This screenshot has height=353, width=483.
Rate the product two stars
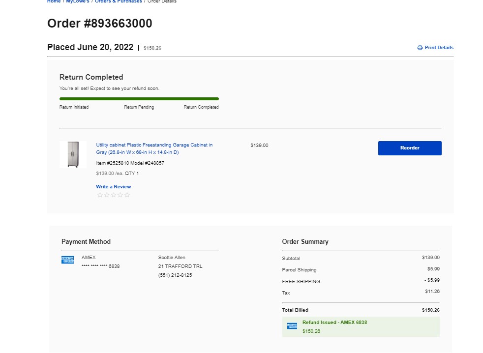[107, 195]
